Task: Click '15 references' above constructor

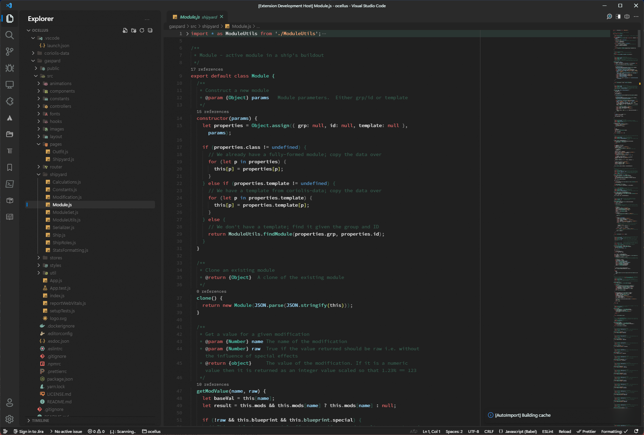Action: (x=212, y=112)
